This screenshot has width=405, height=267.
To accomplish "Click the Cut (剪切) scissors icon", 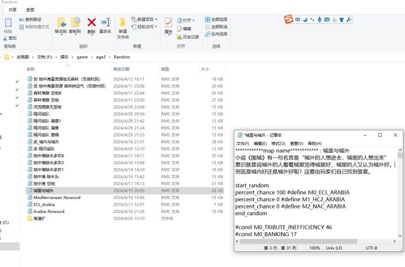I will click(5, 38).
